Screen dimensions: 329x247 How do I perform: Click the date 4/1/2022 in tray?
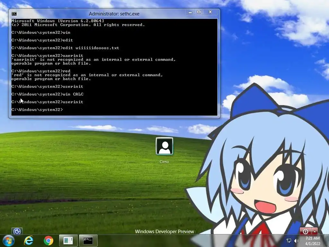point(313,244)
